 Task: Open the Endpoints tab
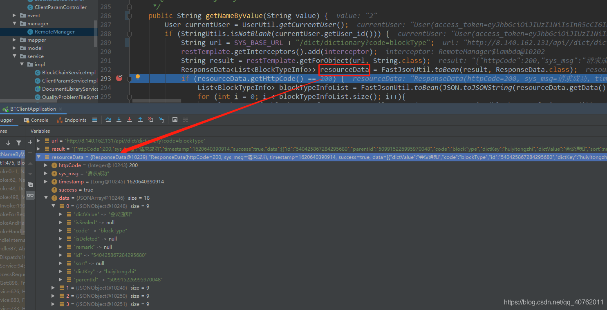pyautogui.click(x=72, y=120)
